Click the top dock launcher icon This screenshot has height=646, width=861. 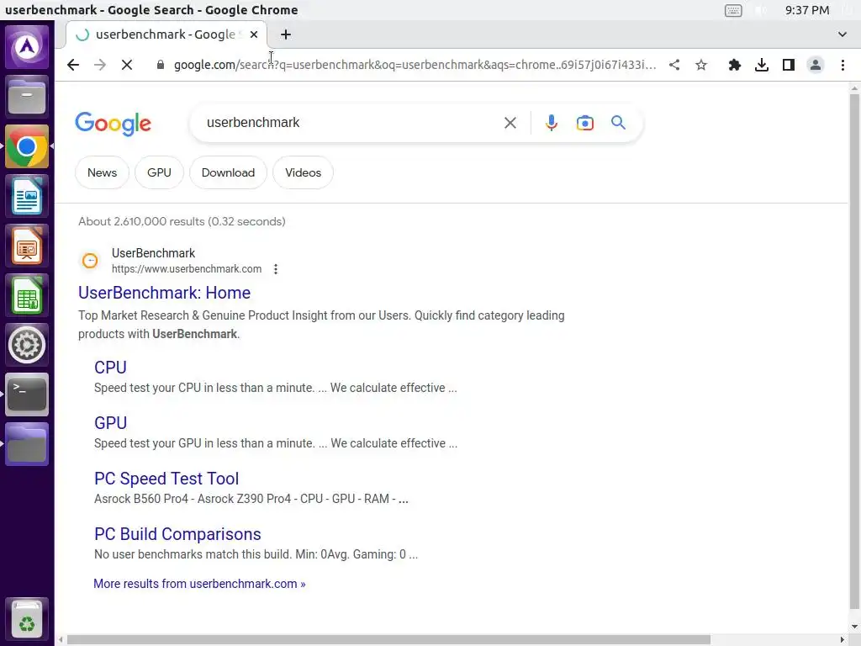click(x=27, y=47)
